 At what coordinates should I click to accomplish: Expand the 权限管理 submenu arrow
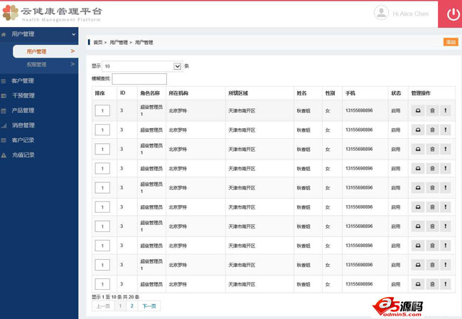pos(72,65)
